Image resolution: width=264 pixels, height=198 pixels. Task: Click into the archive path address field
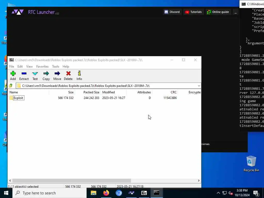coord(108,86)
